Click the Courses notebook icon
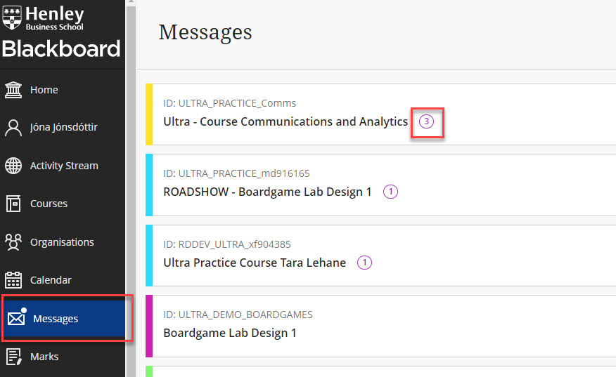This screenshot has width=616, height=377. point(13,204)
